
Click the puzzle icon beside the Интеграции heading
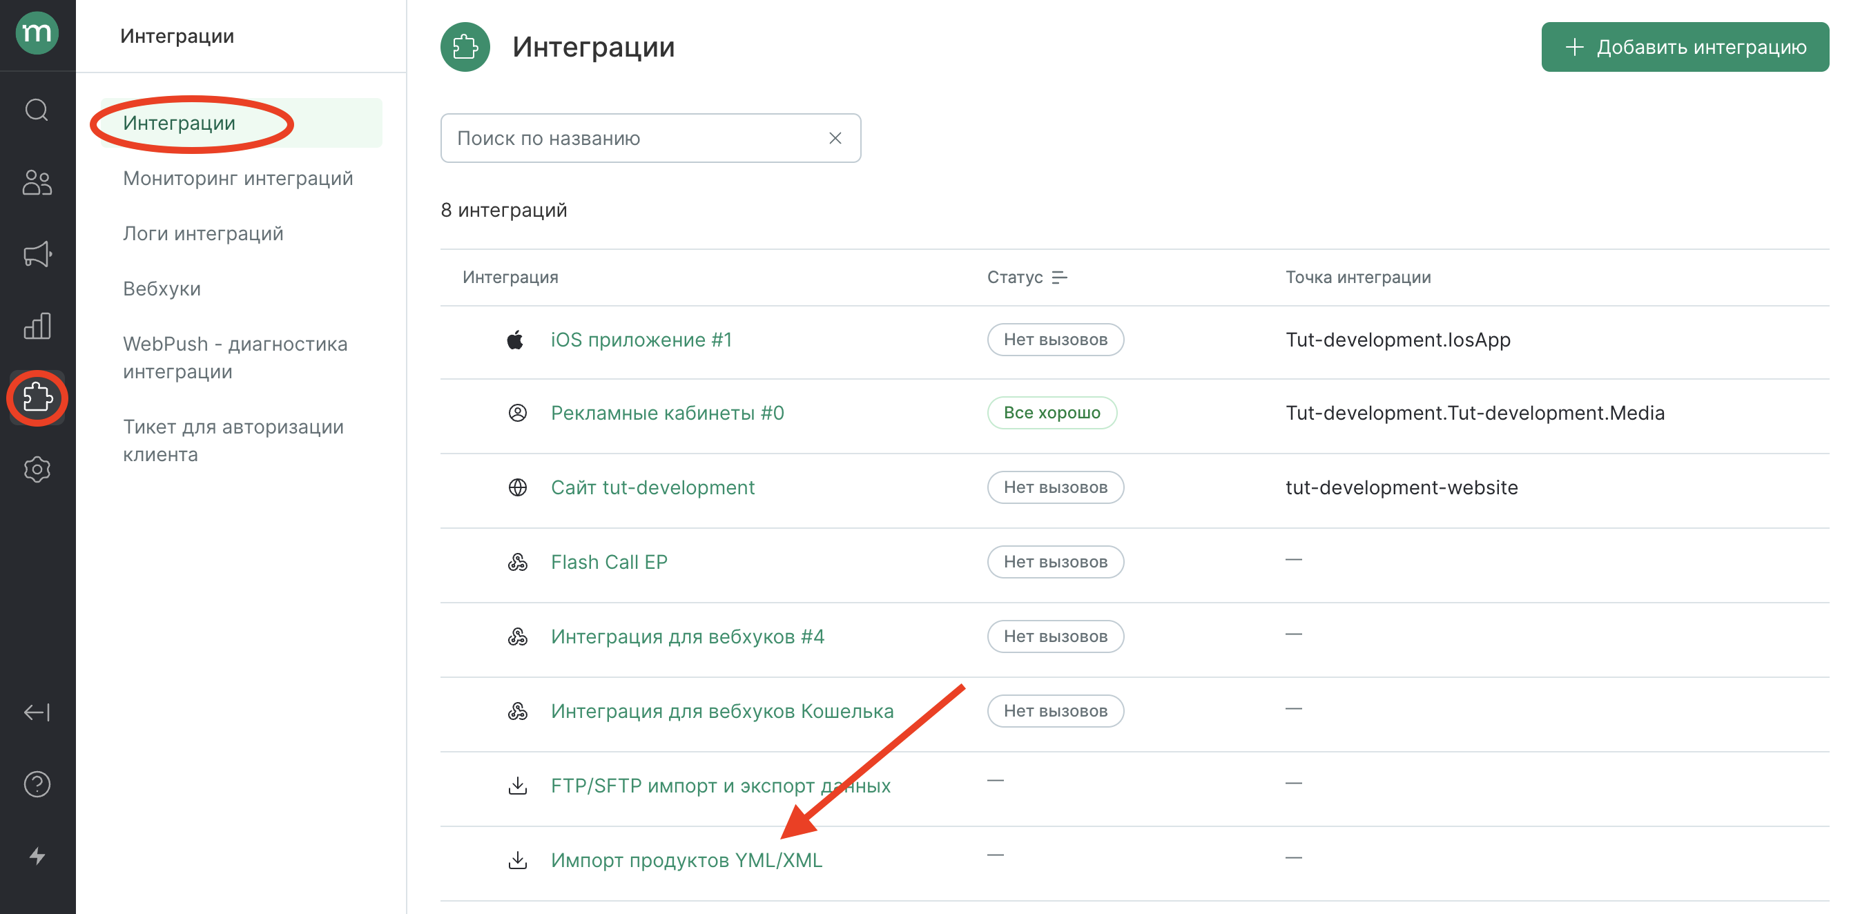point(465,47)
